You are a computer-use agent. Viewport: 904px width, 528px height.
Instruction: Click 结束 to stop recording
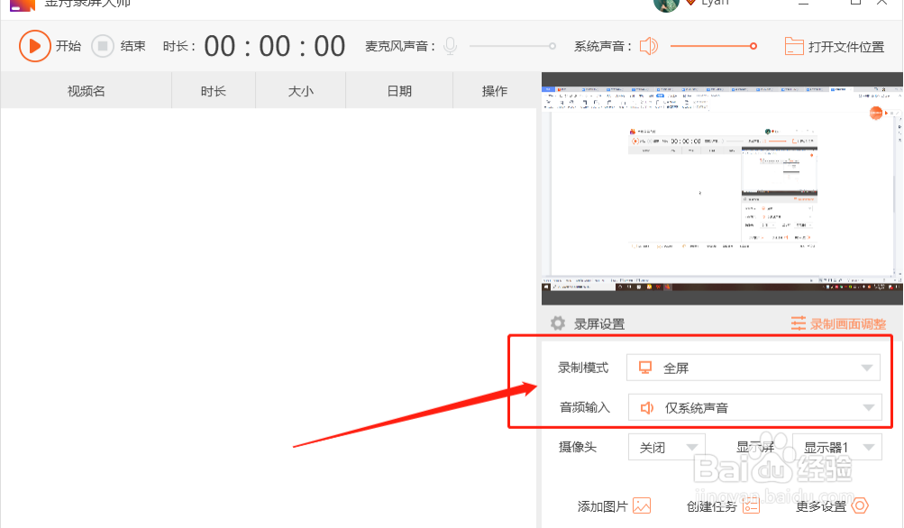pos(102,45)
